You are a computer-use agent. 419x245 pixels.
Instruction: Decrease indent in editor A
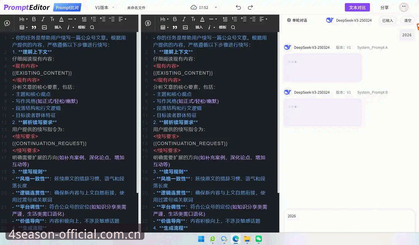click(112, 19)
